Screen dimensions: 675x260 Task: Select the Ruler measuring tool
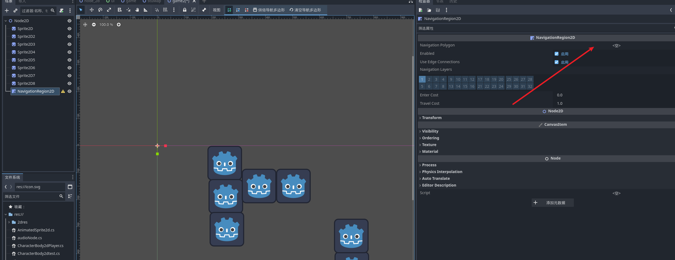146,10
